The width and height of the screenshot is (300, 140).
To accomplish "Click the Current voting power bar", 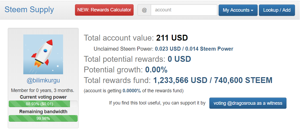I will click(x=43, y=104).
